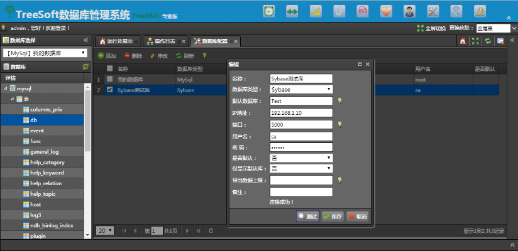Click the green refresh icon in 数据库 panel
The image size is (518, 251).
coord(85,67)
